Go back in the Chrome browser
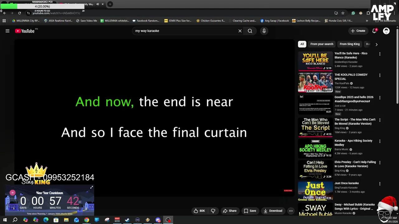 (x=4, y=13)
